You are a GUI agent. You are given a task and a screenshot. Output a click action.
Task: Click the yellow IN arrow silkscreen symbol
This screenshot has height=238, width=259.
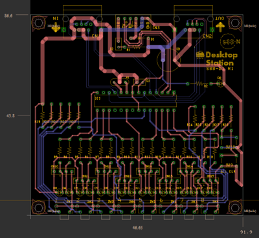(56, 28)
